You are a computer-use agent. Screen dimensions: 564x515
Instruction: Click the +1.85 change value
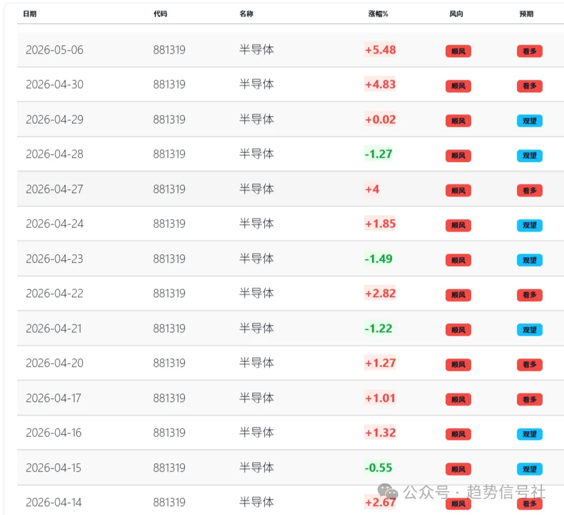point(380,224)
